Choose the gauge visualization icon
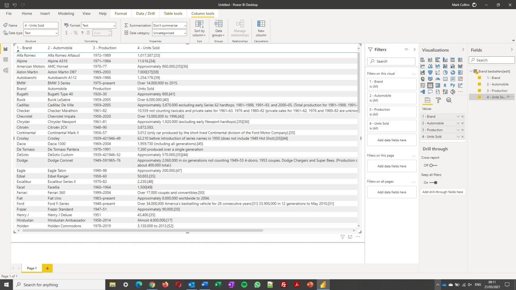 coord(438,79)
